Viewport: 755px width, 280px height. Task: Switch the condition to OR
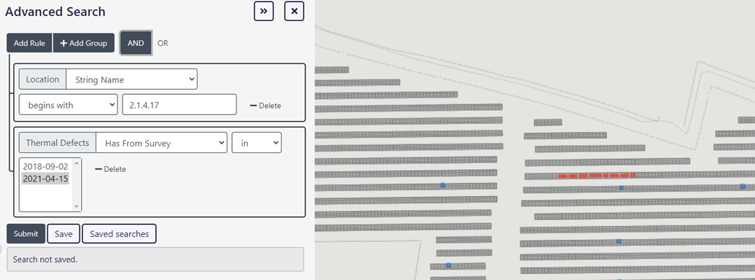pyautogui.click(x=163, y=43)
